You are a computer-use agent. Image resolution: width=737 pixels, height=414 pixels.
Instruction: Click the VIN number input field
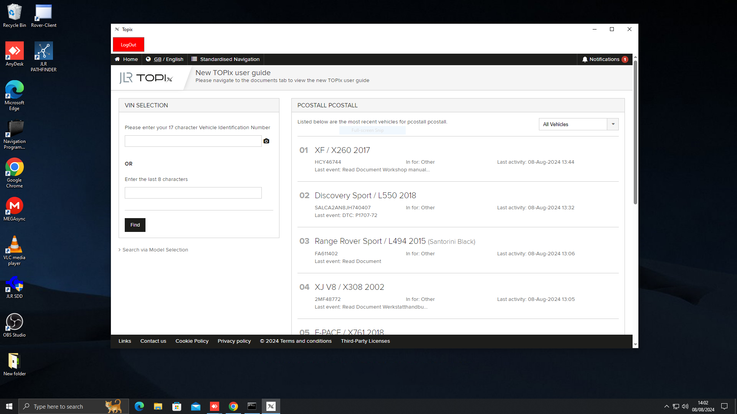(193, 141)
